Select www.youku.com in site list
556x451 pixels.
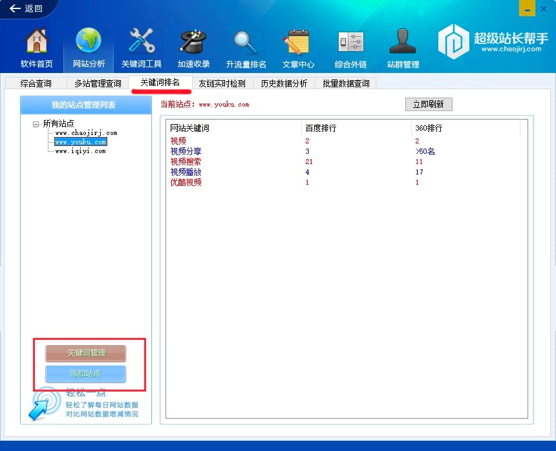[x=81, y=142]
